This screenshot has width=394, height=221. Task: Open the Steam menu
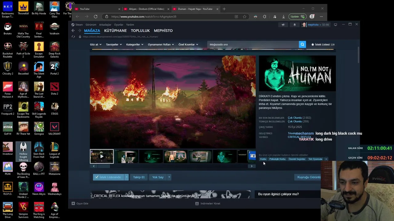79,25
